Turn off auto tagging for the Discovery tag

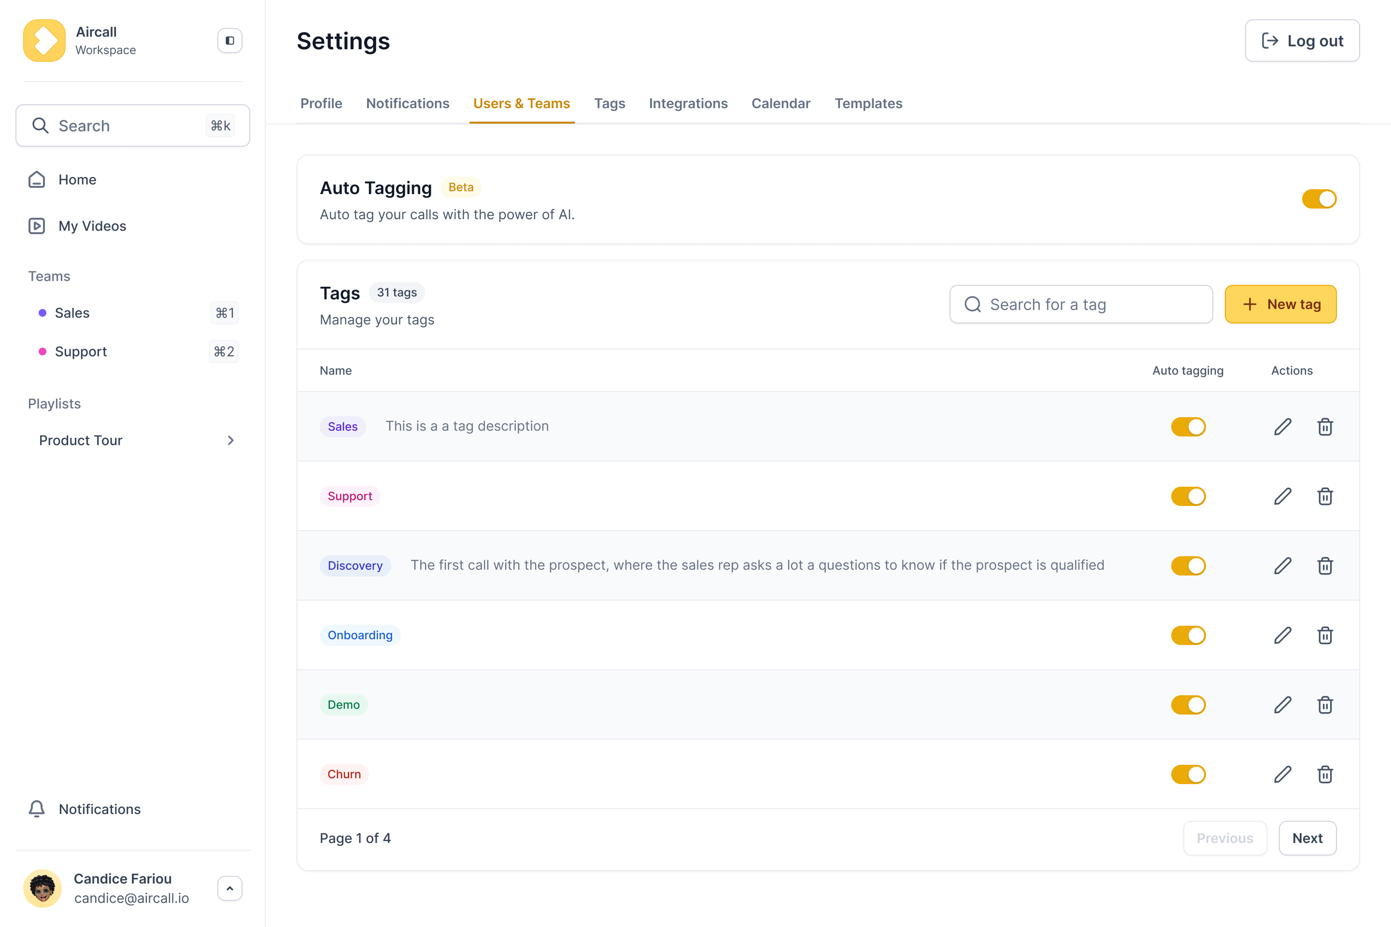pos(1188,565)
